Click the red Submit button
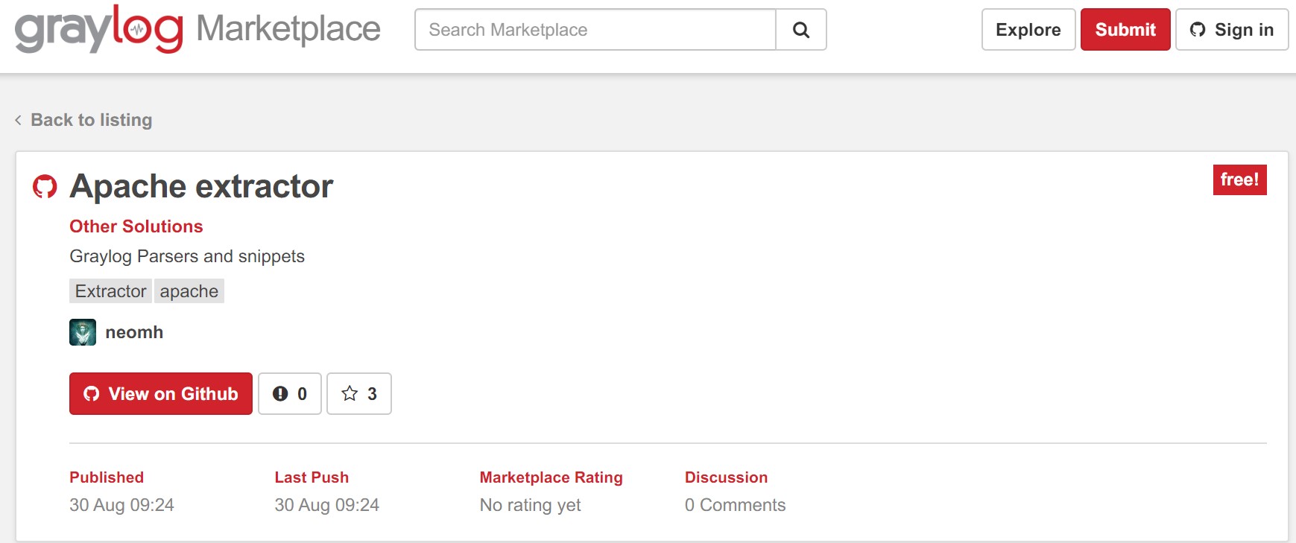Image resolution: width=1296 pixels, height=543 pixels. pyautogui.click(x=1125, y=30)
